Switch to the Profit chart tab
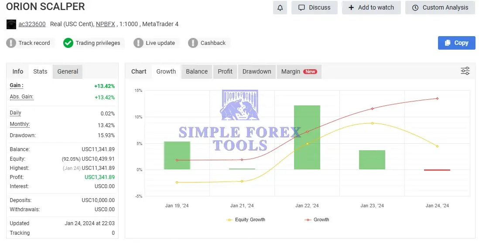This screenshot has width=479, height=243. (x=225, y=71)
